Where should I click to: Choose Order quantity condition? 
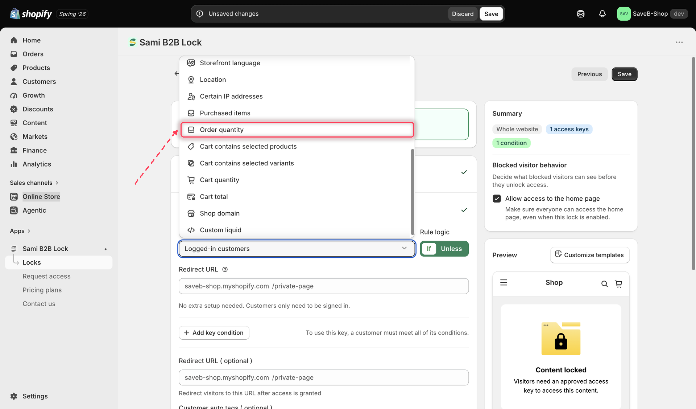[x=297, y=130]
